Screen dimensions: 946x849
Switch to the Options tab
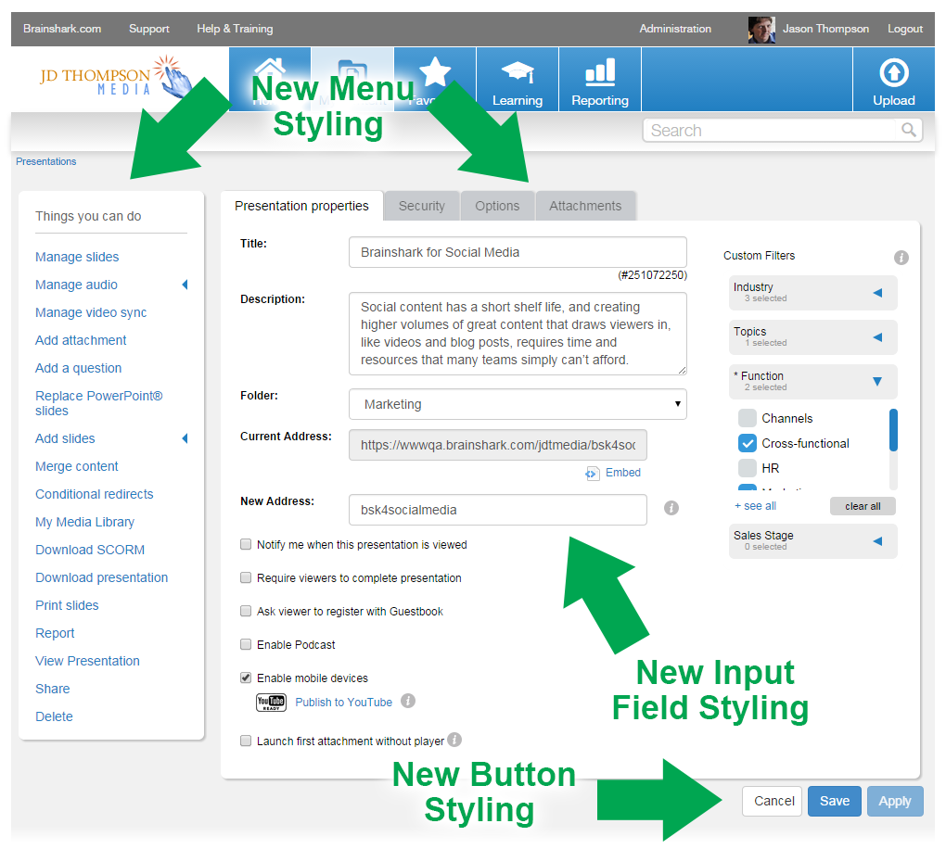(x=497, y=206)
